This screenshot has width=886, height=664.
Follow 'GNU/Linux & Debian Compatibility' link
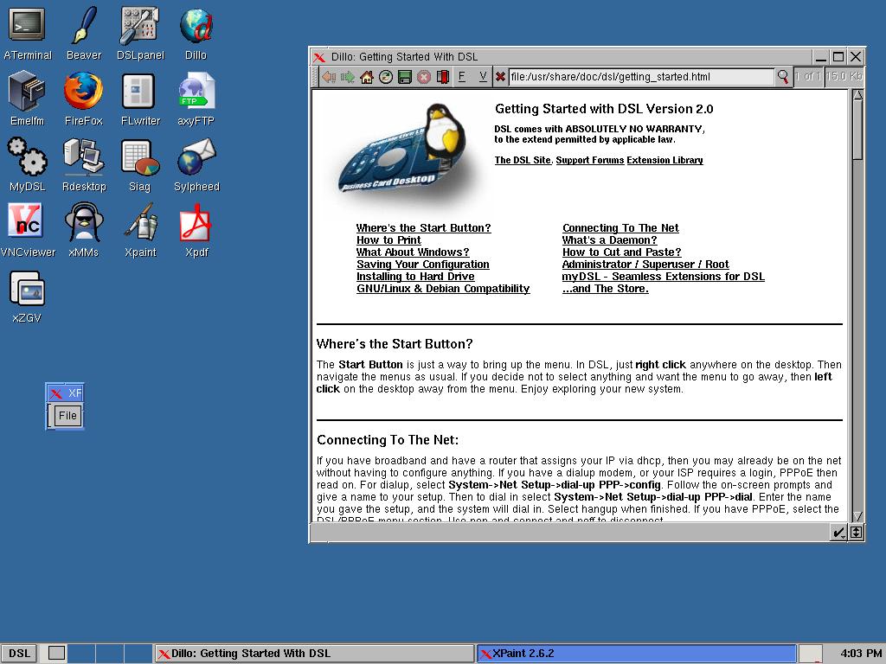(443, 289)
